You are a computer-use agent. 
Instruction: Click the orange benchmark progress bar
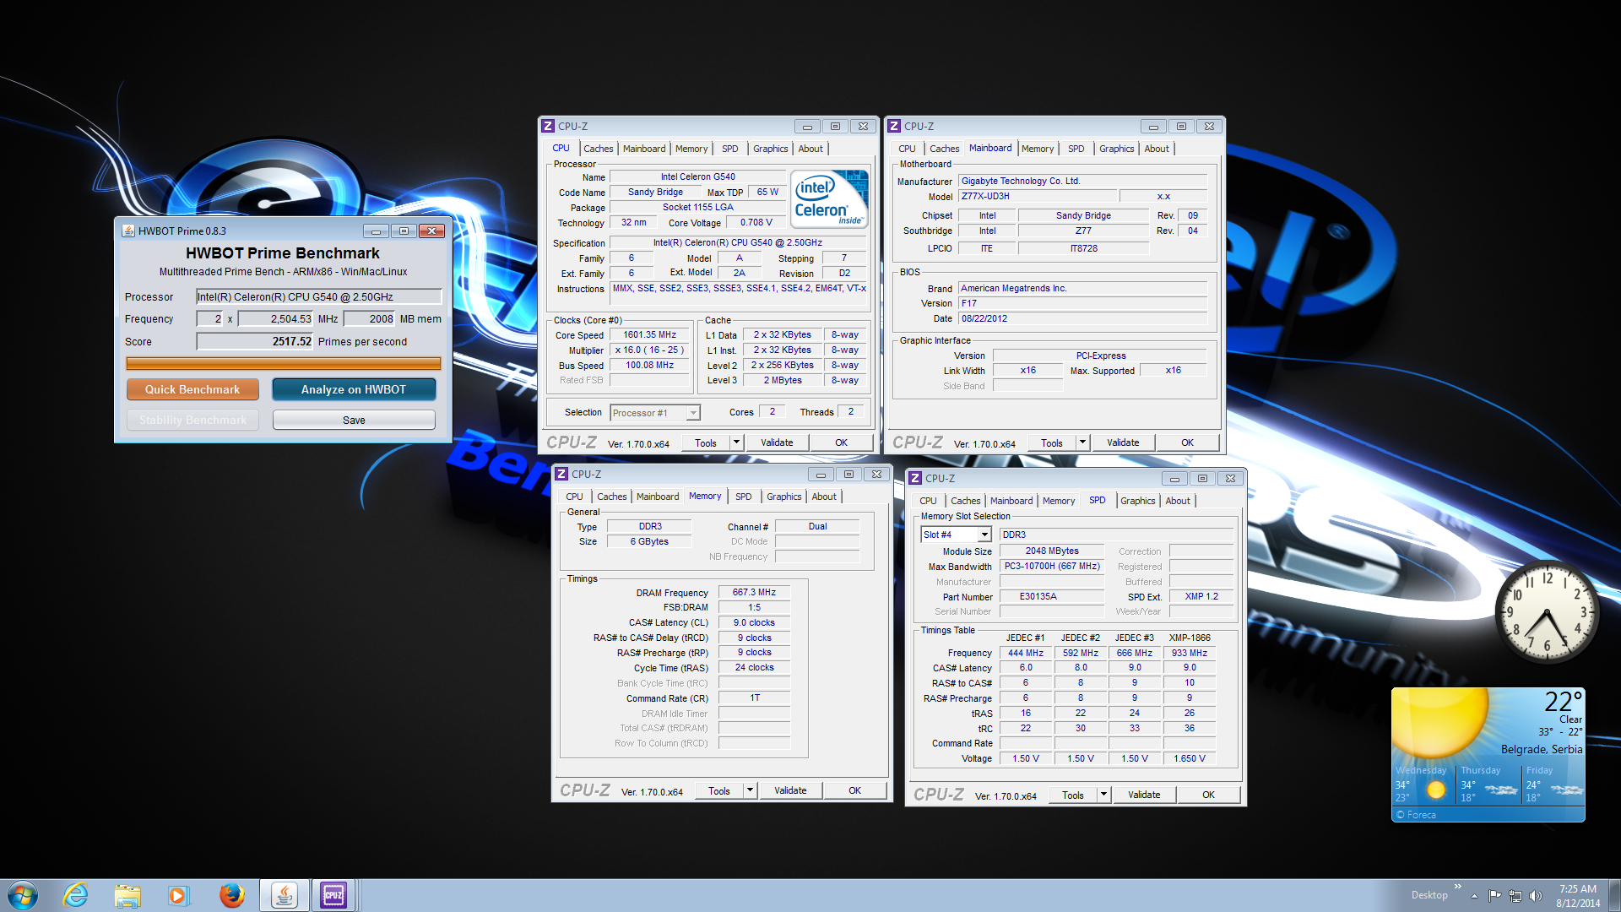tap(284, 363)
